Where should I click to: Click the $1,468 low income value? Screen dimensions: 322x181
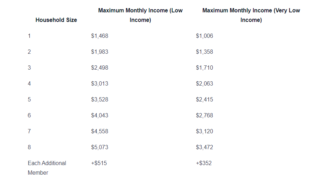click(x=99, y=36)
